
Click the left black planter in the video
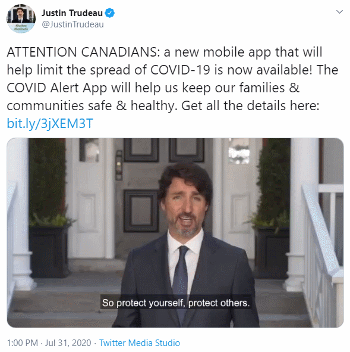tap(49, 251)
